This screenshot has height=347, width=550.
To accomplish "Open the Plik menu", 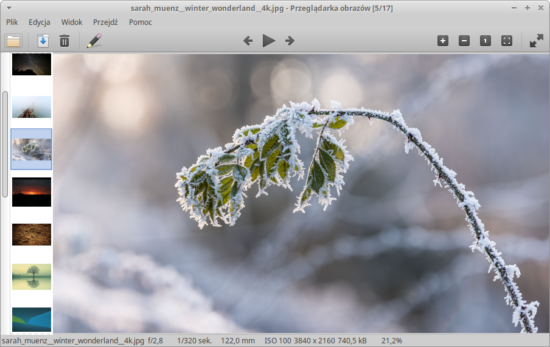I will 12,22.
